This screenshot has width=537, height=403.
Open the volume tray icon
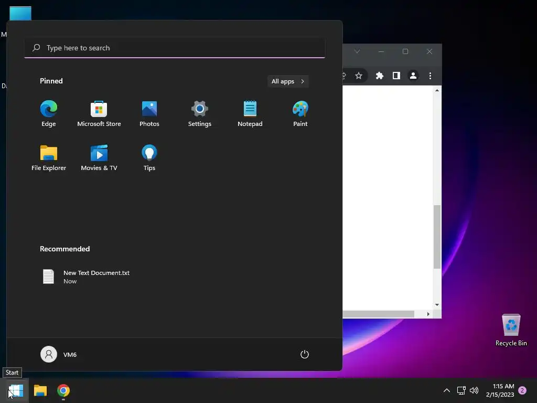pos(474,390)
